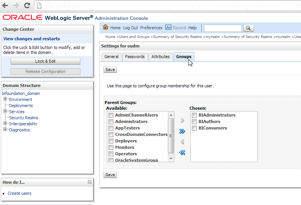Click Log Out in the toolbar
This screenshot has width=301, height=205.
(x=130, y=28)
